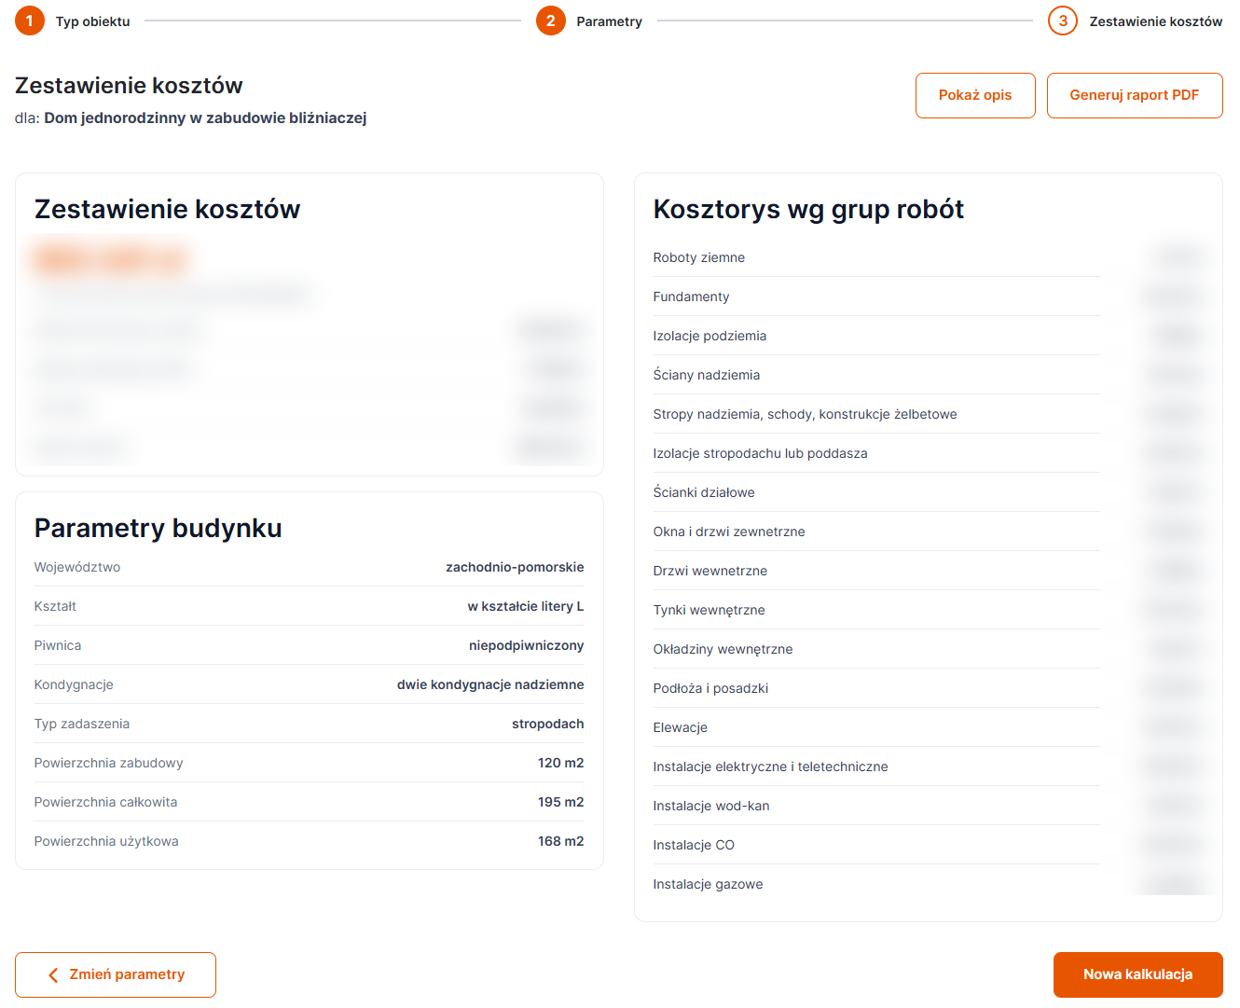Click the step 2 circle icon
The image size is (1240, 1008).
click(551, 21)
